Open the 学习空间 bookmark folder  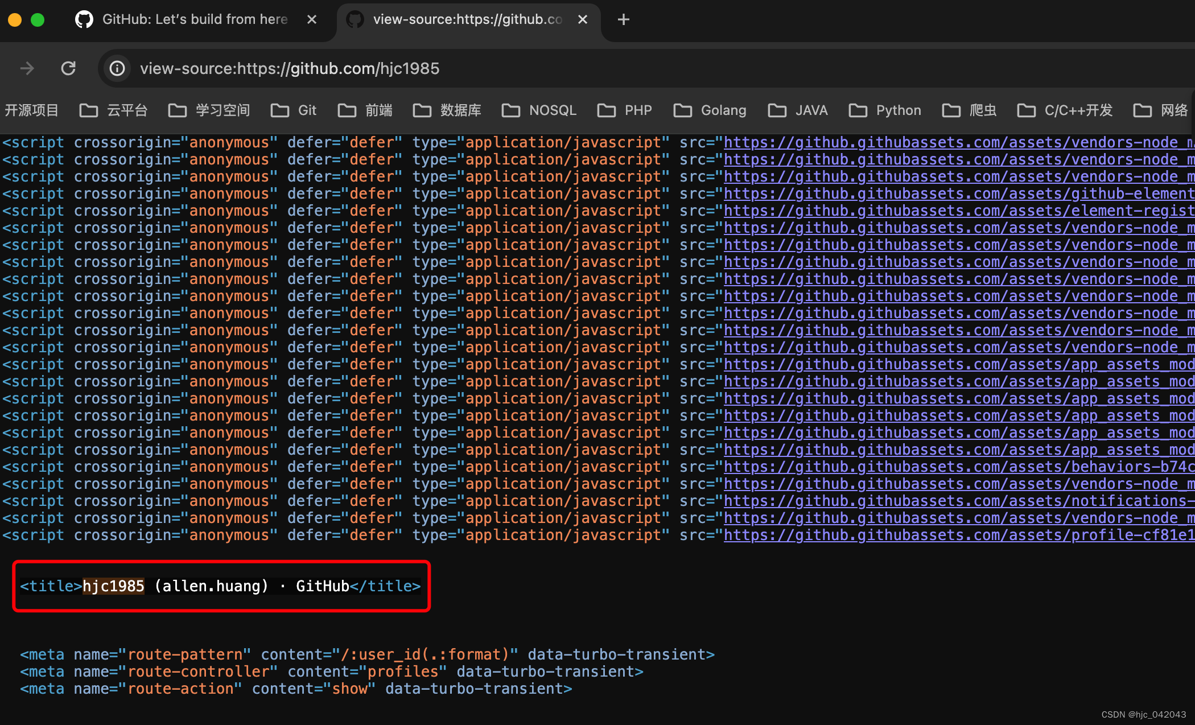click(209, 110)
